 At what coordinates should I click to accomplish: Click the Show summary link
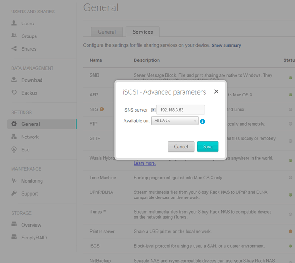pos(226,45)
